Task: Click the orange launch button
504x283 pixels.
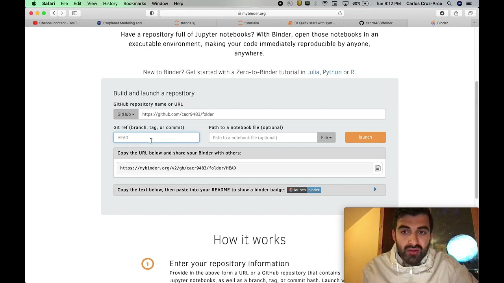Action: pos(365,137)
